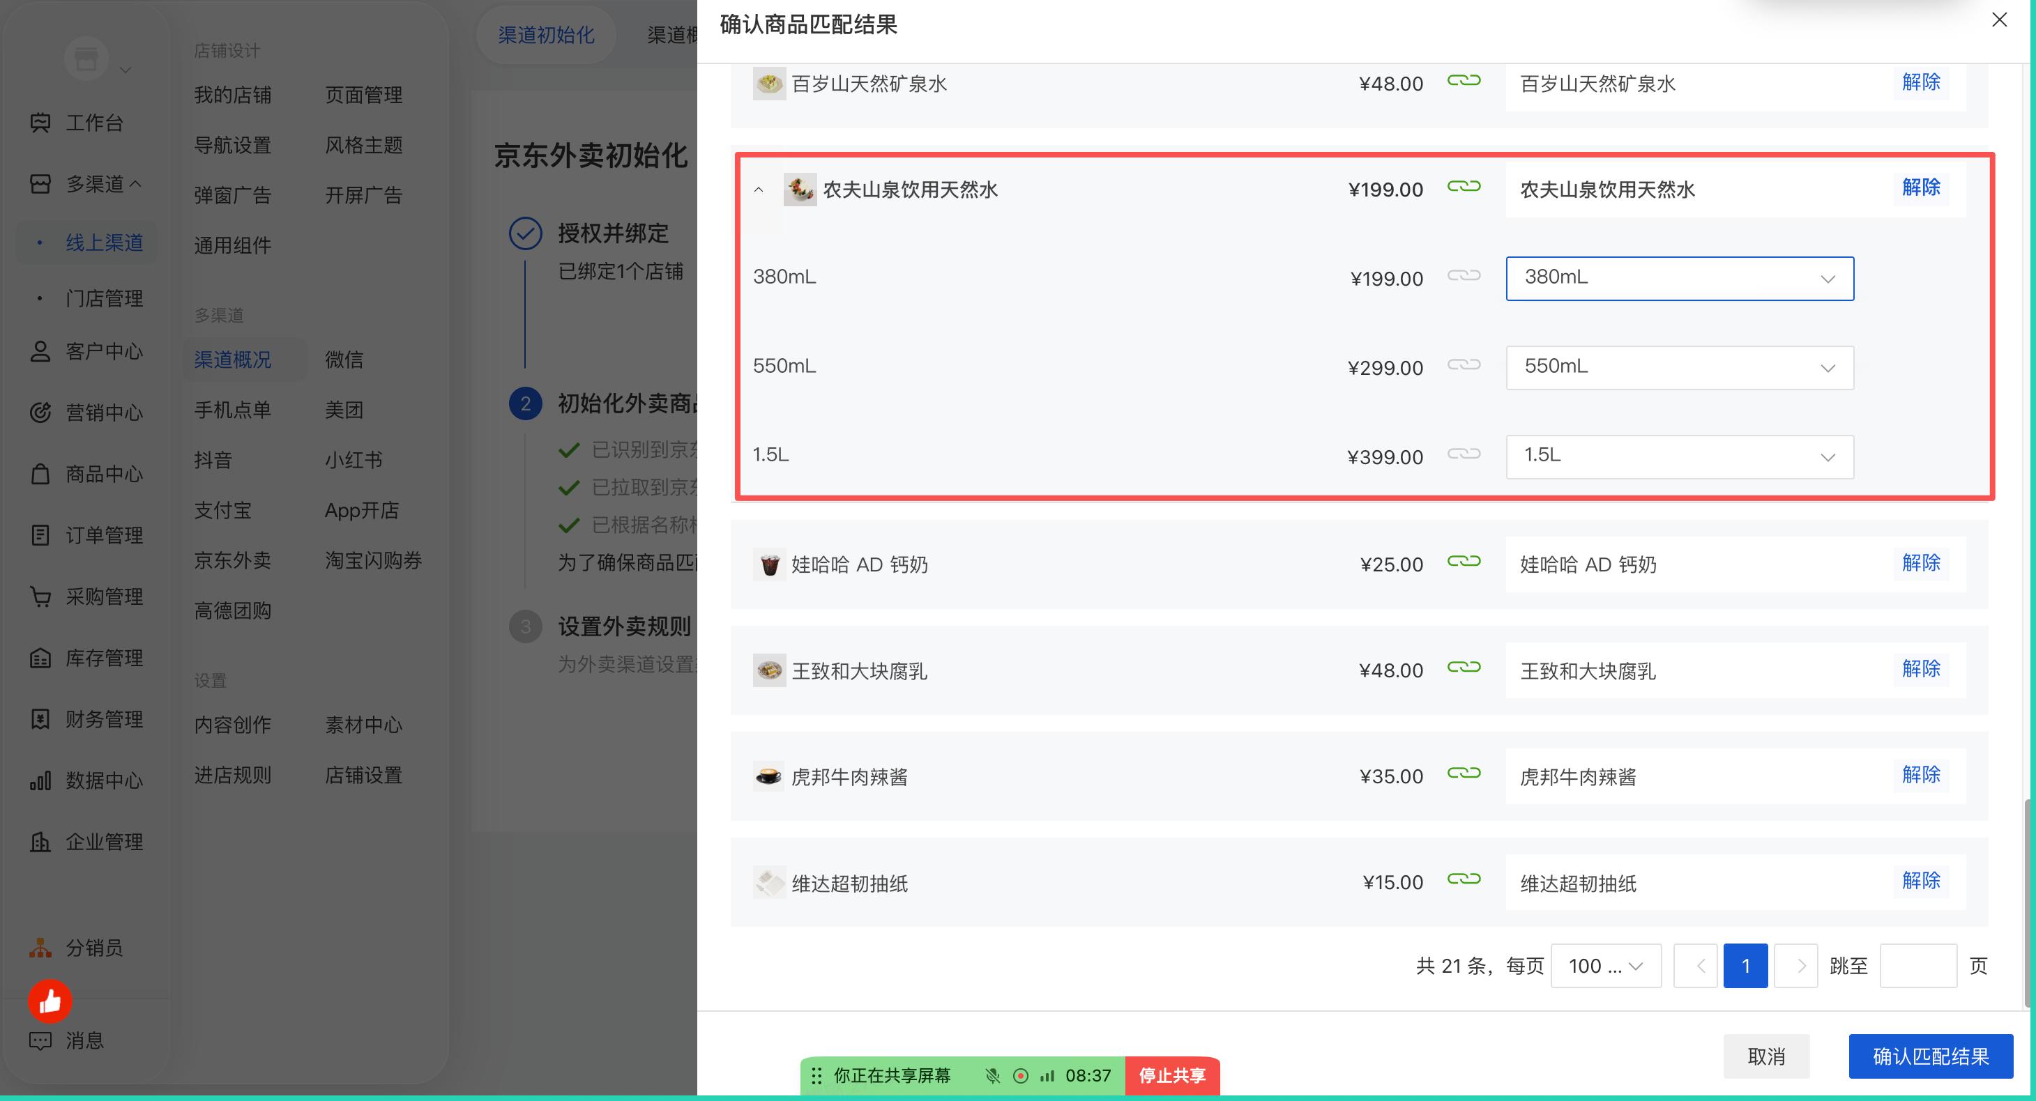This screenshot has height=1101, width=2036.
Task: Click 解除 for 娃哈哈 AD 钙奶
Action: [1922, 562]
